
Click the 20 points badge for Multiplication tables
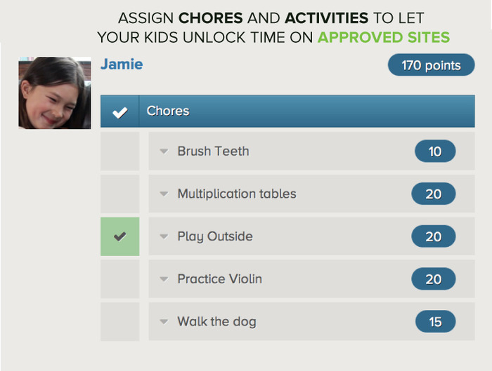(433, 194)
